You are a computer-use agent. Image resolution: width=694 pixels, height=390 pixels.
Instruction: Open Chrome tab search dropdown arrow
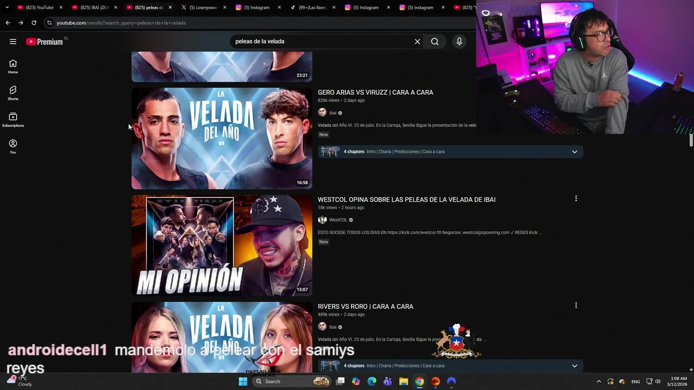click(7, 8)
